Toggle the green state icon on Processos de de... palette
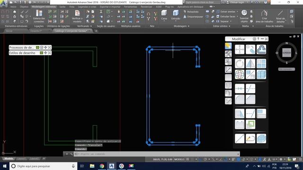Screen dimensions: 303x170 point(37,47)
